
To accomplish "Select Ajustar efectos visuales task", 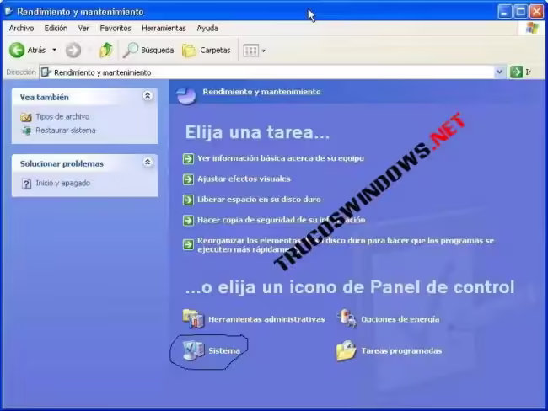I will click(x=244, y=179).
